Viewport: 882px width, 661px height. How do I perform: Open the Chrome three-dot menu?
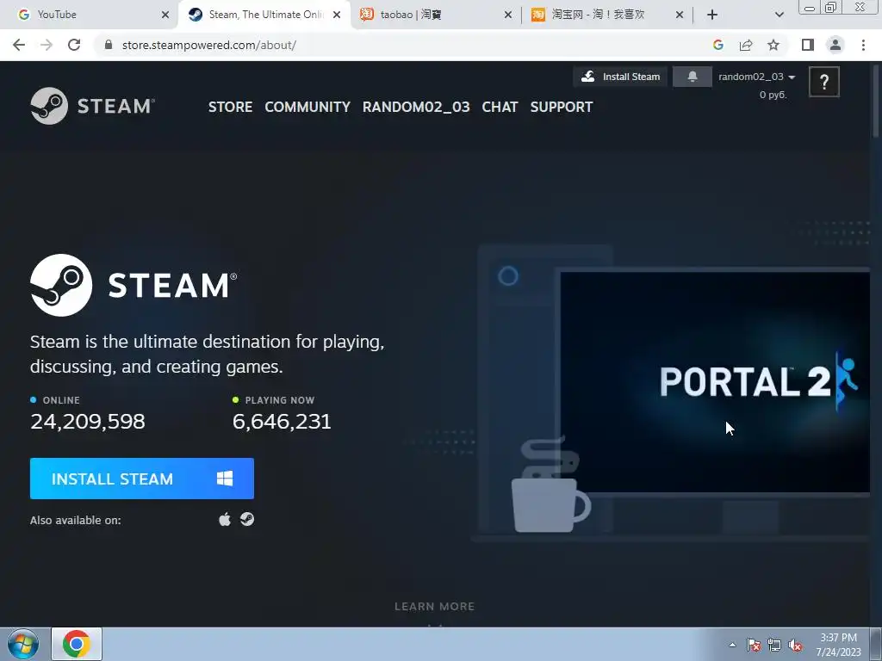coord(863,45)
